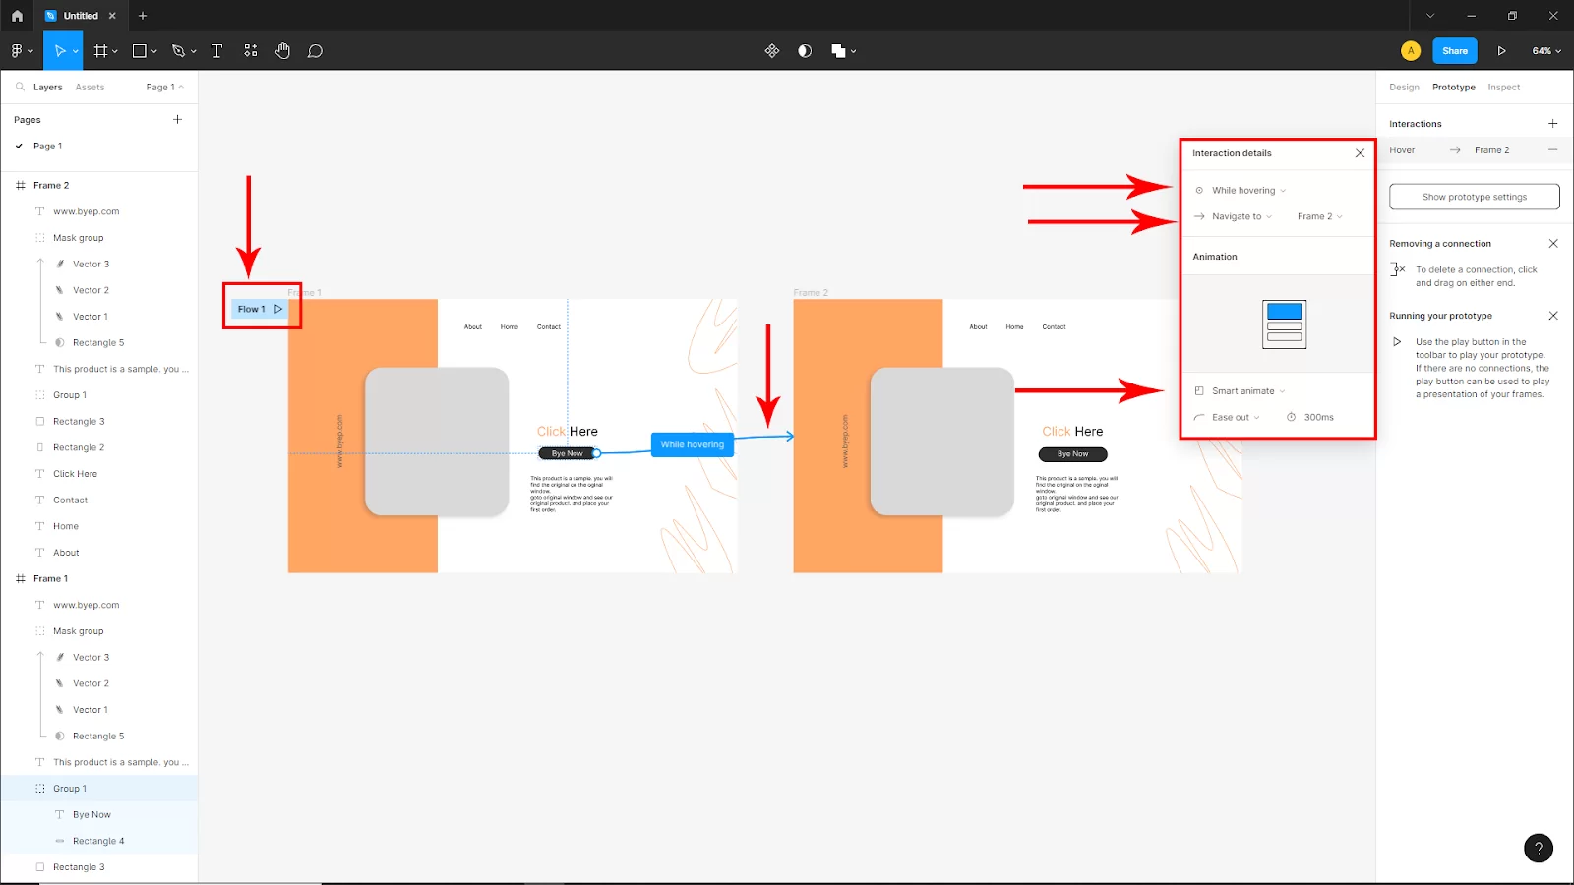Click the Boolean operations icon
Image resolution: width=1574 pixels, height=885 pixels.
[838, 51]
